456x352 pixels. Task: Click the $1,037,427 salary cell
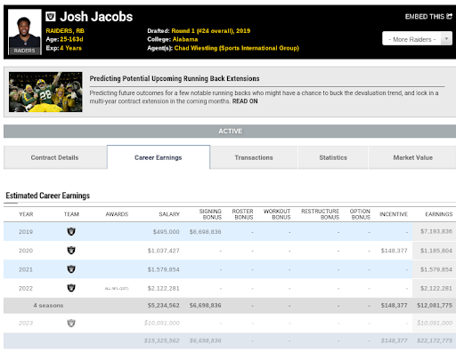pos(164,251)
